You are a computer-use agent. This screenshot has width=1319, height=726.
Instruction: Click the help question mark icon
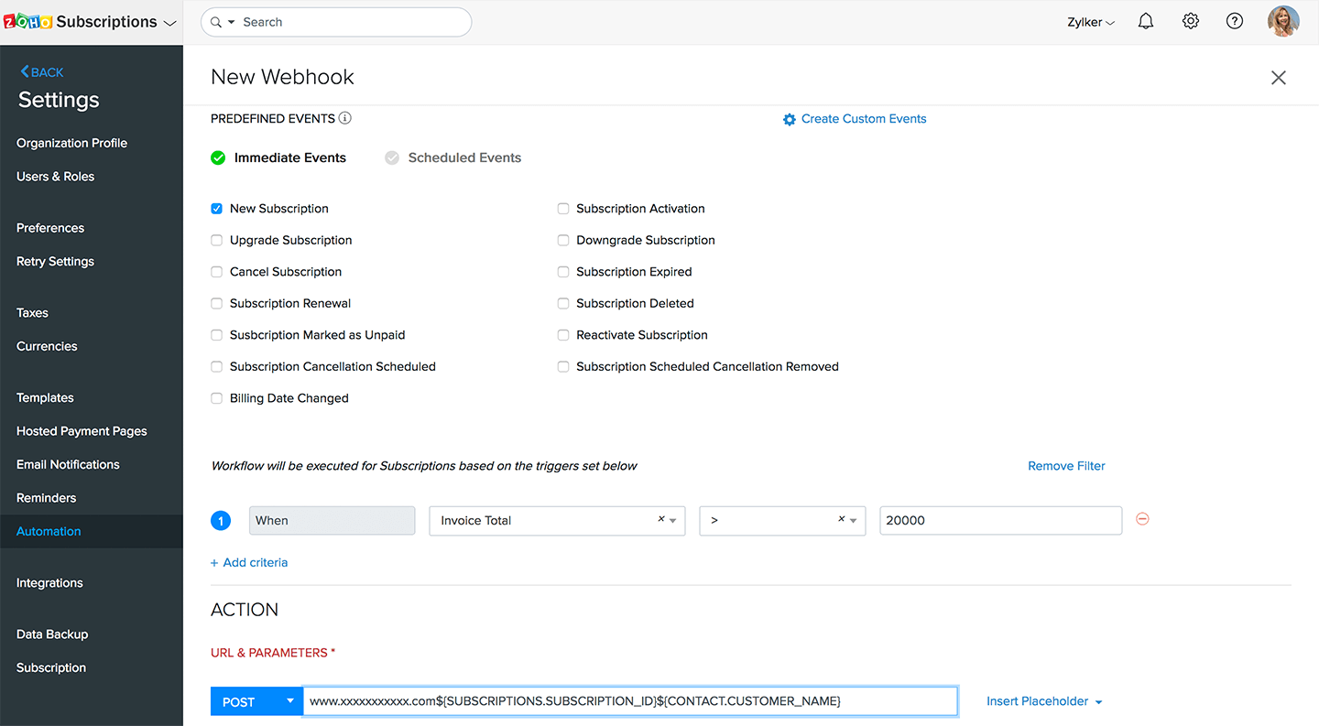(x=1235, y=22)
